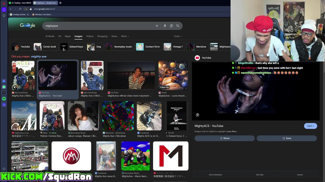Open the Shopping search tab
Image resolution: width=325 pixels, height=182 pixels.
point(102,36)
